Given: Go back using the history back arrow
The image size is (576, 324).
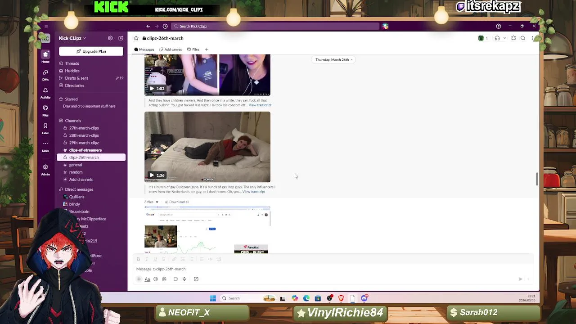Looking at the screenshot, I should [x=148, y=26].
